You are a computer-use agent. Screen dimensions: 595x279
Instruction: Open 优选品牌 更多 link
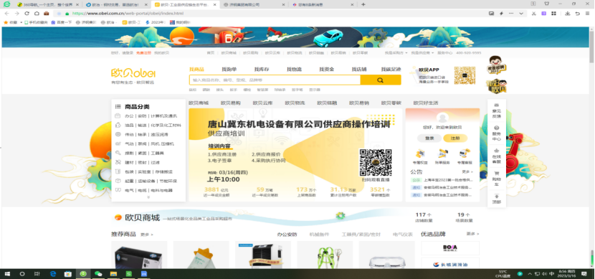click(x=473, y=234)
